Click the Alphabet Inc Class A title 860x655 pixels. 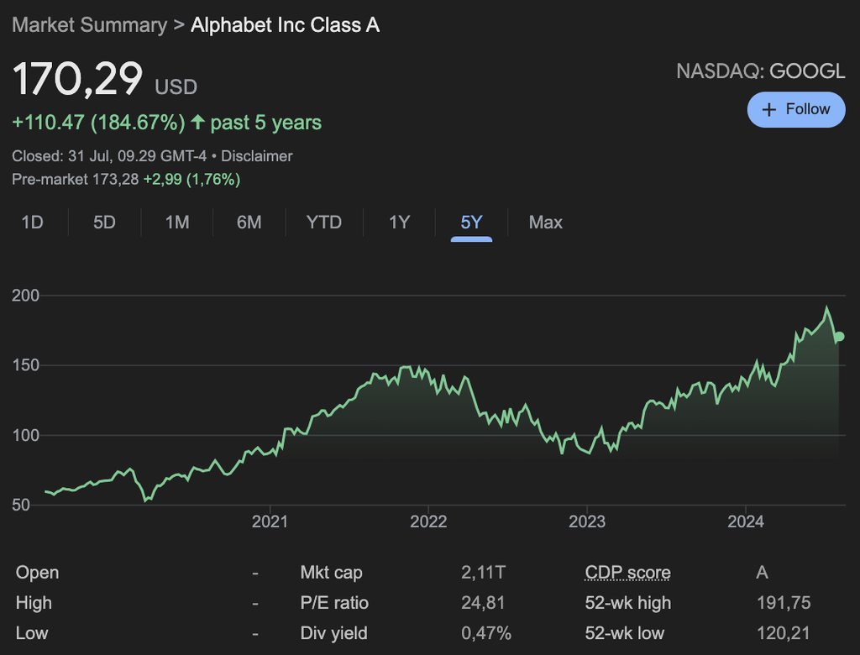[286, 25]
